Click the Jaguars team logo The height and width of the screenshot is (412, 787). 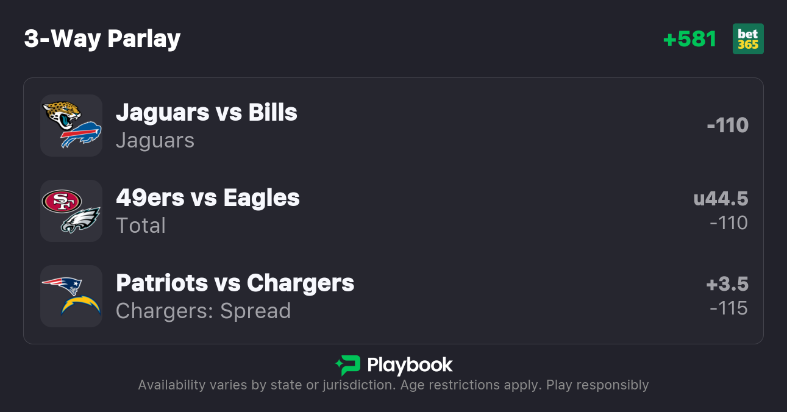tap(62, 114)
